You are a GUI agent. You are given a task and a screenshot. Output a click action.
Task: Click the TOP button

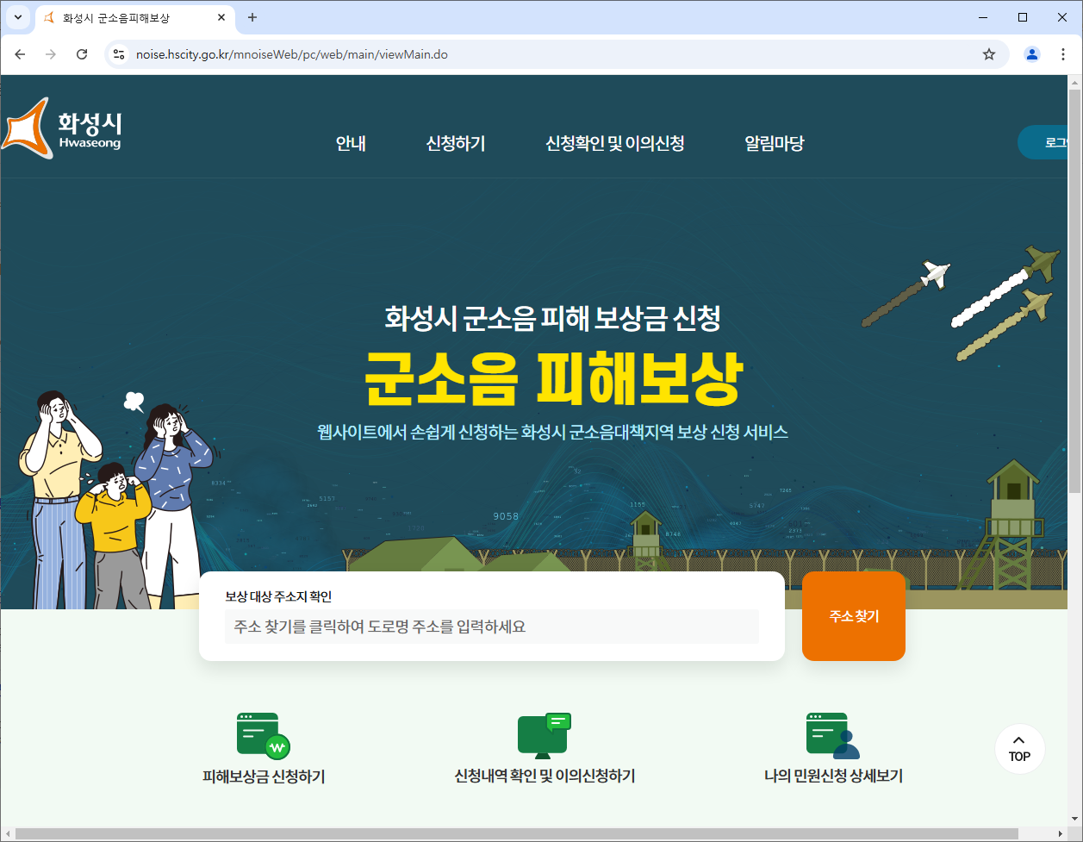pos(1019,748)
